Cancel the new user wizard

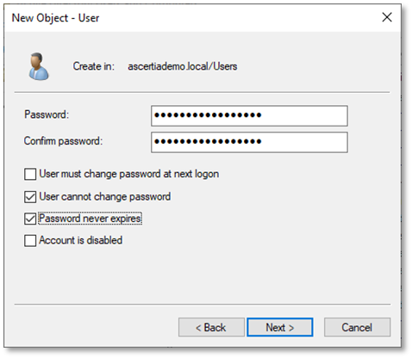coord(357,327)
